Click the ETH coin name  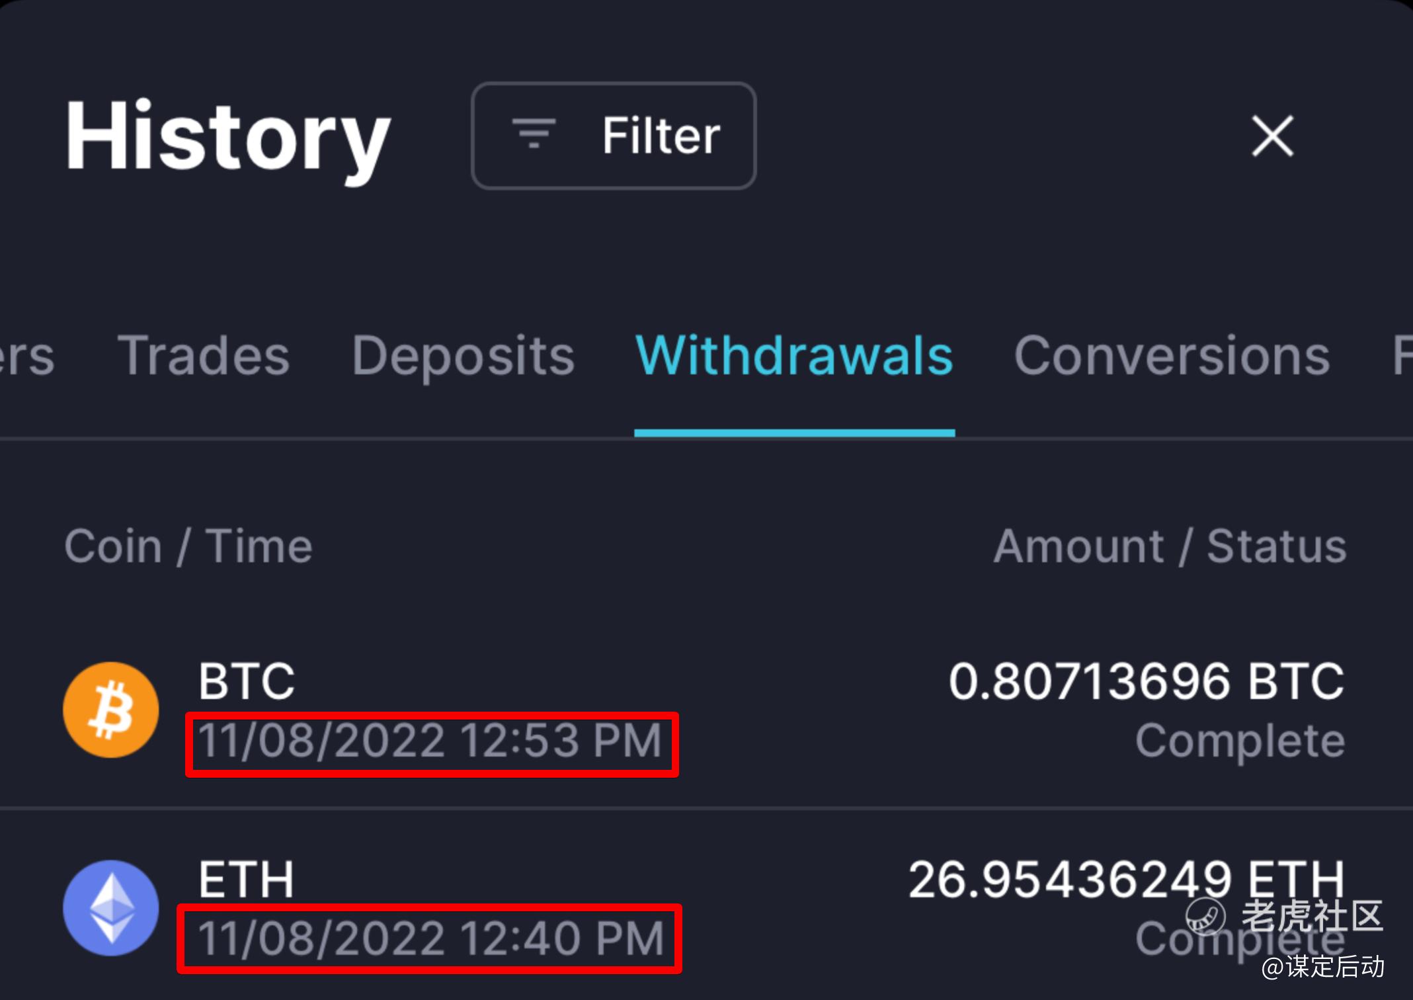click(246, 879)
